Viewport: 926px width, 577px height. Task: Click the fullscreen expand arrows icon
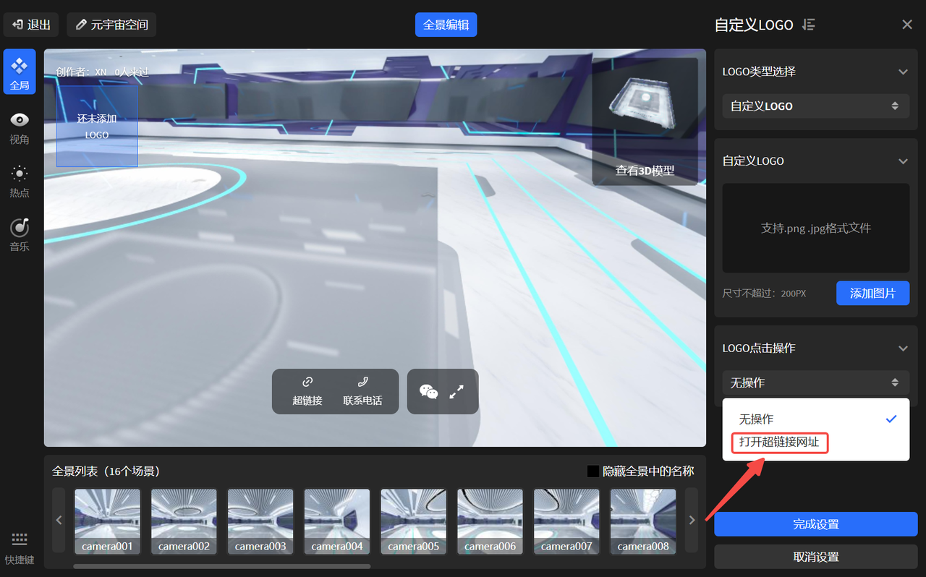pos(456,391)
